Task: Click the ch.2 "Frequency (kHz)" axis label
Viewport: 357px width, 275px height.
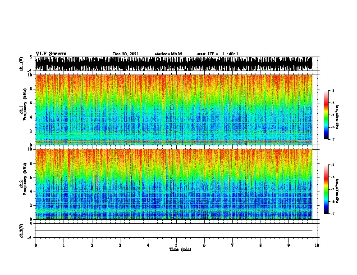Action: point(25,179)
